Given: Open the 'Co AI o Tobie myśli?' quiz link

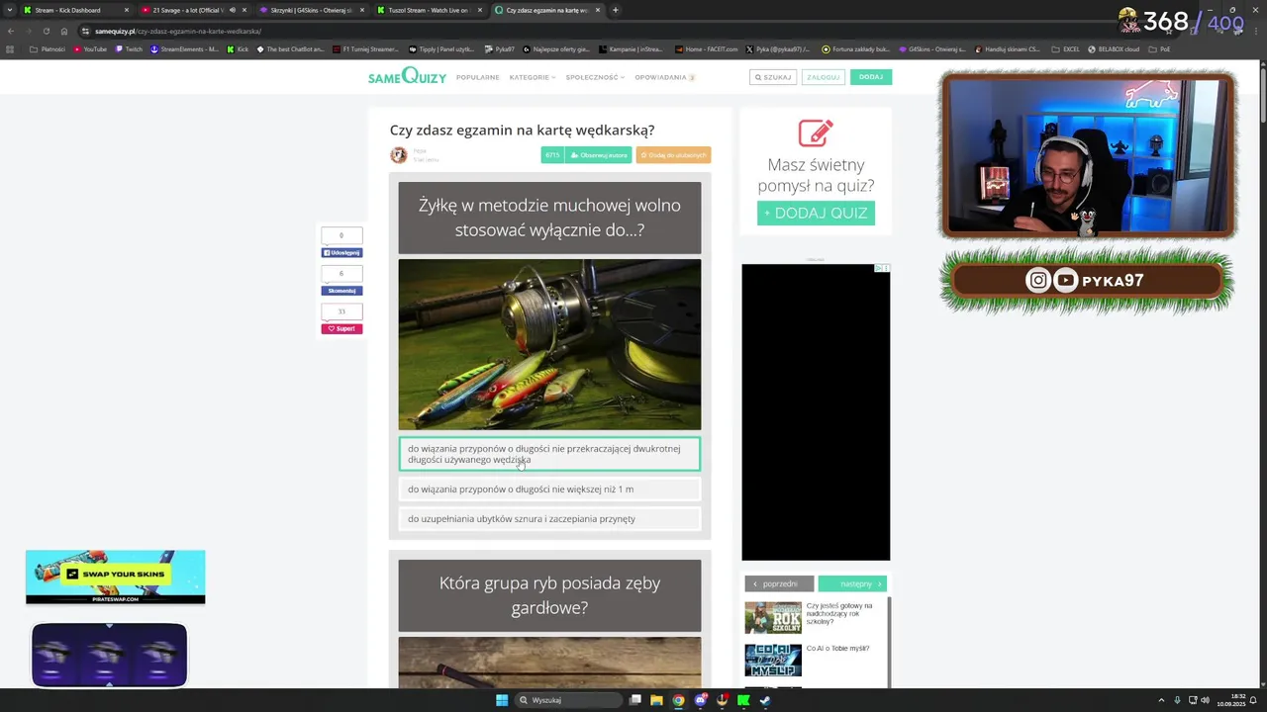Looking at the screenshot, I should [837, 649].
